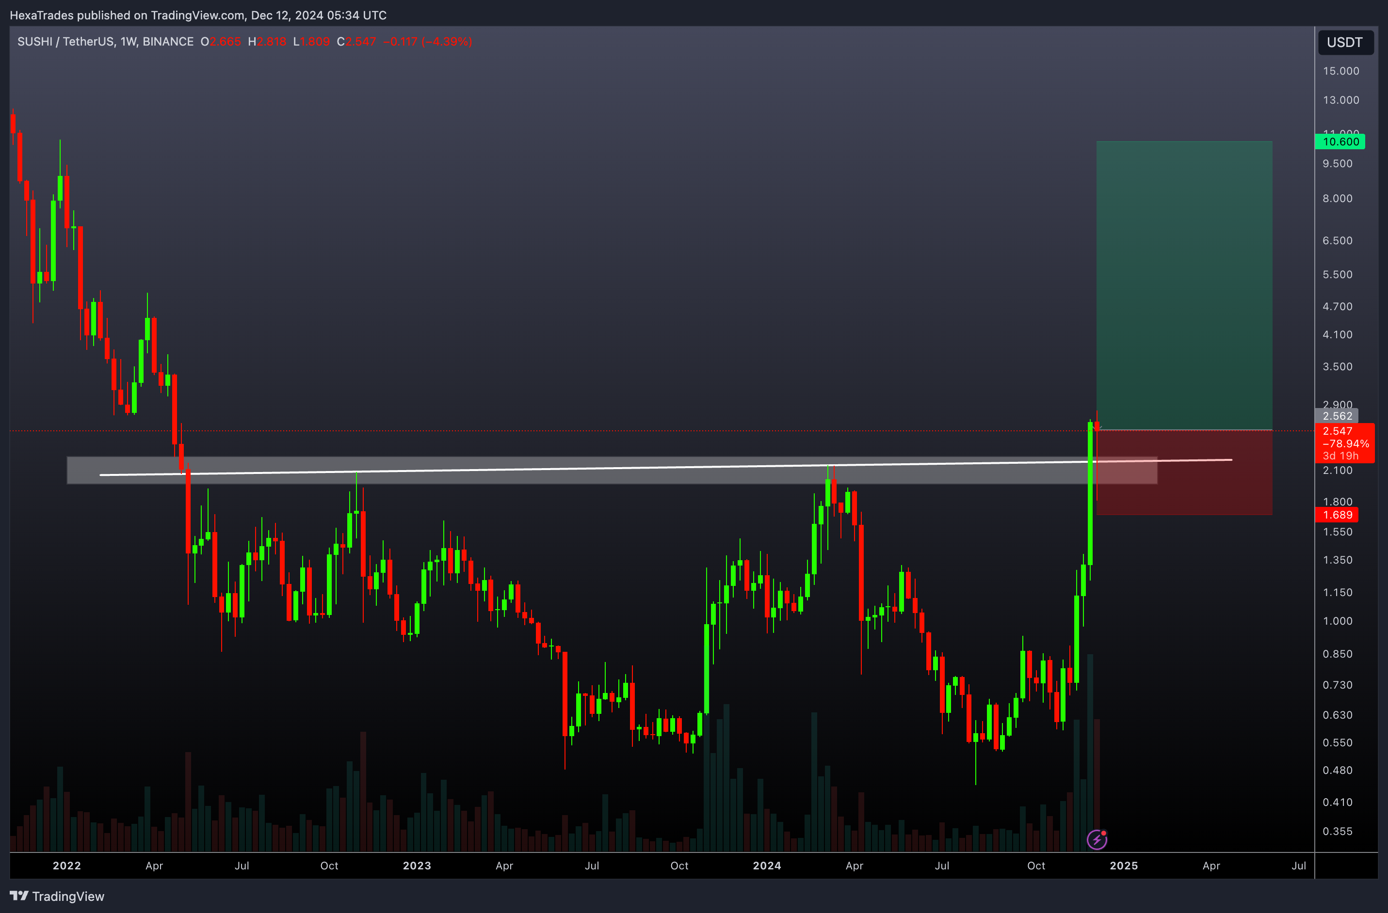
Task: Click the −78.94% label on price scale
Action: [x=1345, y=444]
